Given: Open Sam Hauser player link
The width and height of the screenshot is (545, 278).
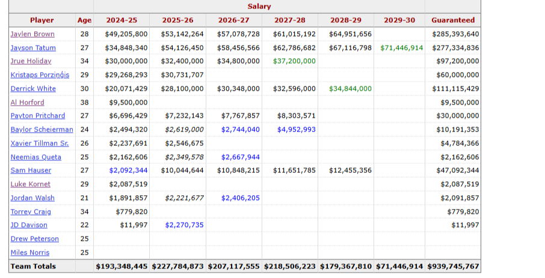Looking at the screenshot, I should click(31, 171).
